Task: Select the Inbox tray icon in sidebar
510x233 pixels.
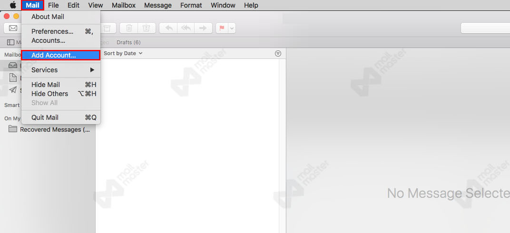Action: pos(13,65)
